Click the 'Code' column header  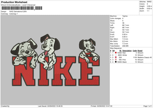click(x=135, y=51)
